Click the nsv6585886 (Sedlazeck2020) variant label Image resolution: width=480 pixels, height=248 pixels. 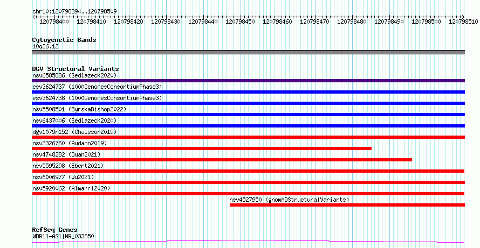74,75
